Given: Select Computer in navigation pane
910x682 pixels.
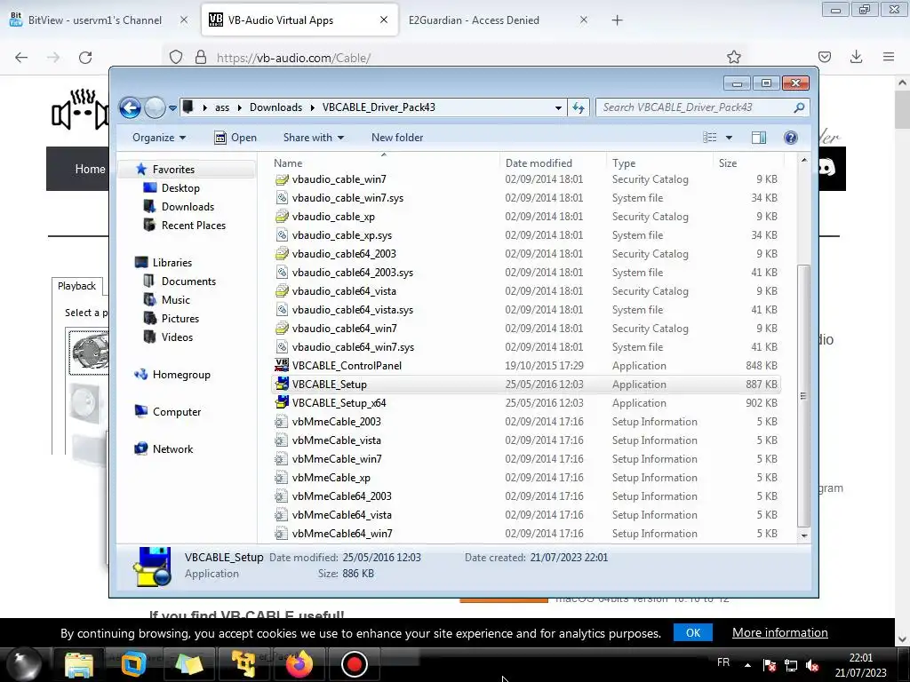Looking at the screenshot, I should [x=177, y=412].
